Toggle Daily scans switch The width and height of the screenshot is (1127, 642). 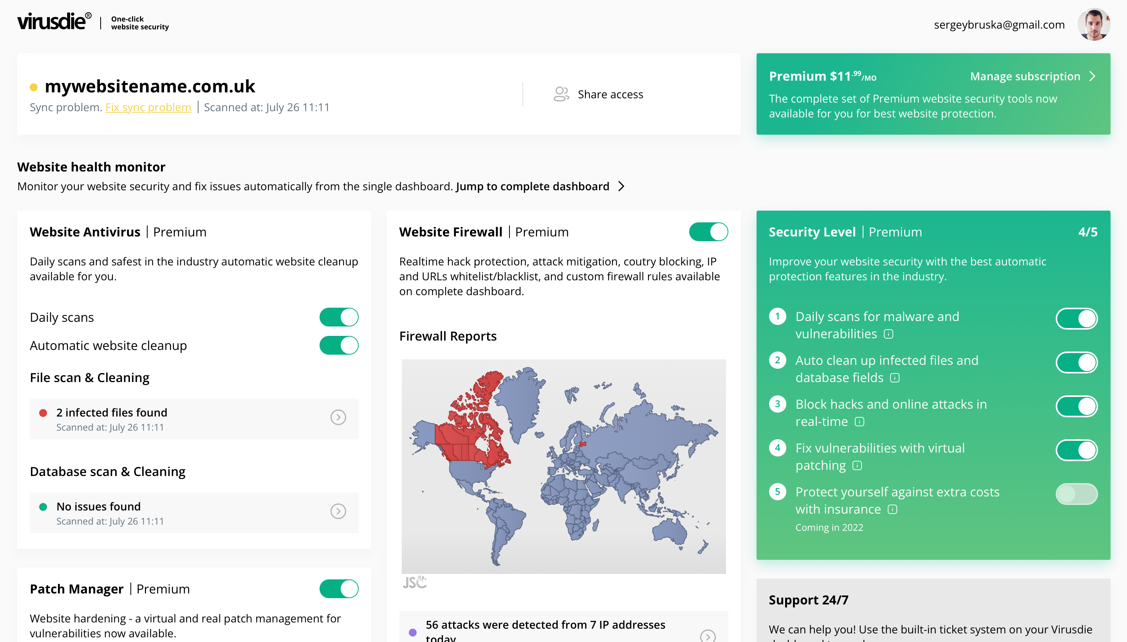pos(339,317)
